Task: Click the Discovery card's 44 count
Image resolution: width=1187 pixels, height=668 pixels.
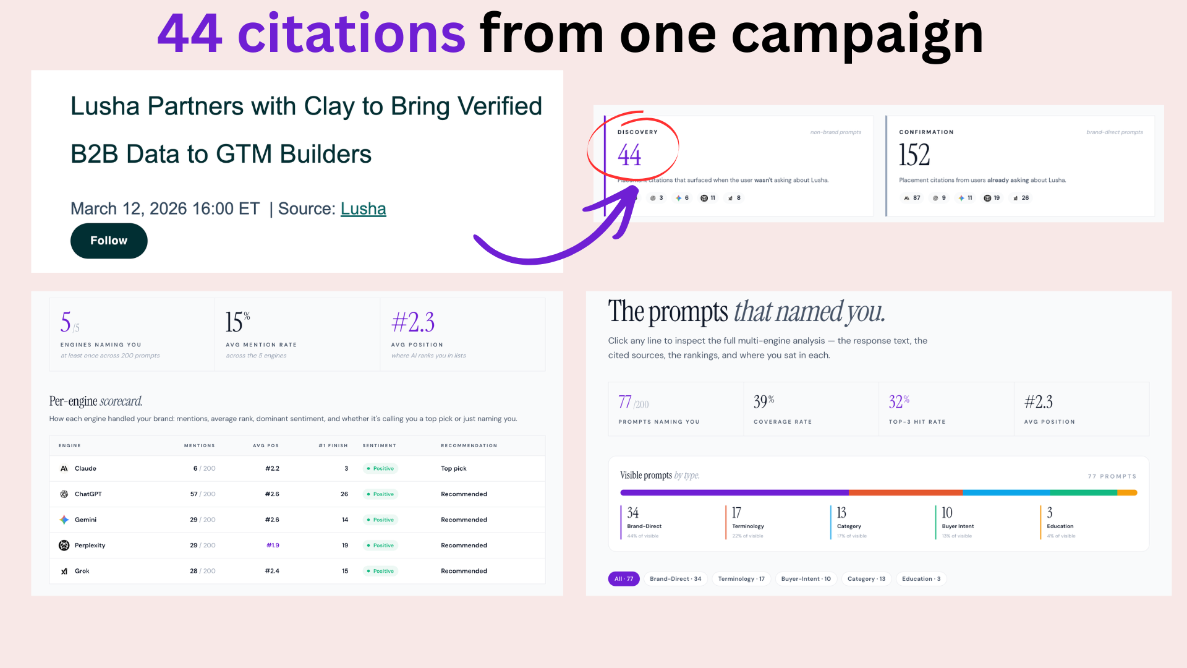Action: (x=629, y=155)
